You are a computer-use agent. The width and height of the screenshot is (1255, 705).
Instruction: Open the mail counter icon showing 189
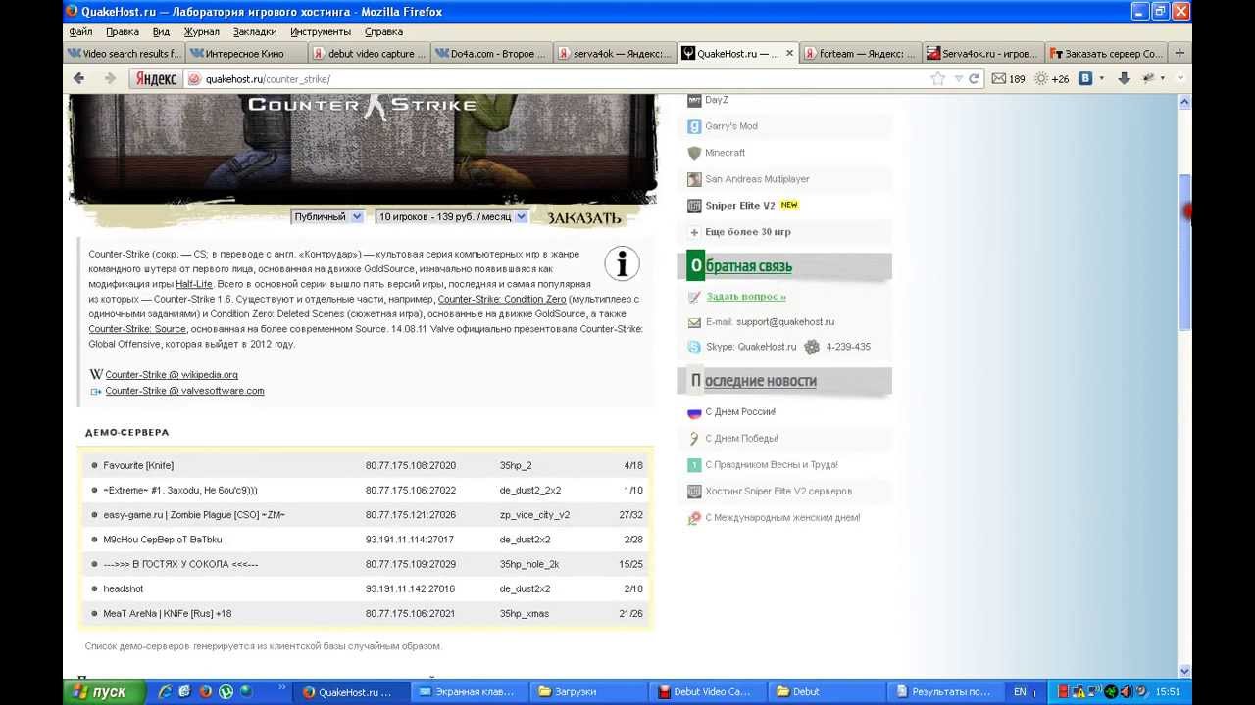coord(1008,79)
